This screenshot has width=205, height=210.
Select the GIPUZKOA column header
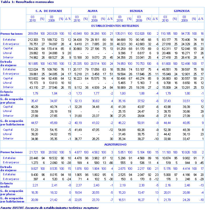click(x=181, y=11)
